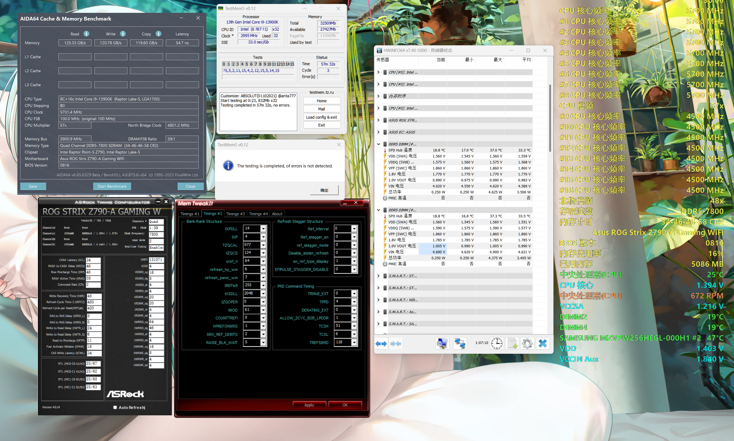Viewport: 734px width, 441px height.
Task: Click the TestMem5 log text area
Action: click(x=258, y=112)
